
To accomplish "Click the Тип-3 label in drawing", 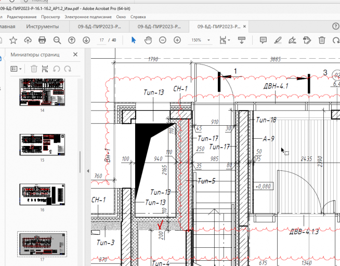I will [106, 243].
